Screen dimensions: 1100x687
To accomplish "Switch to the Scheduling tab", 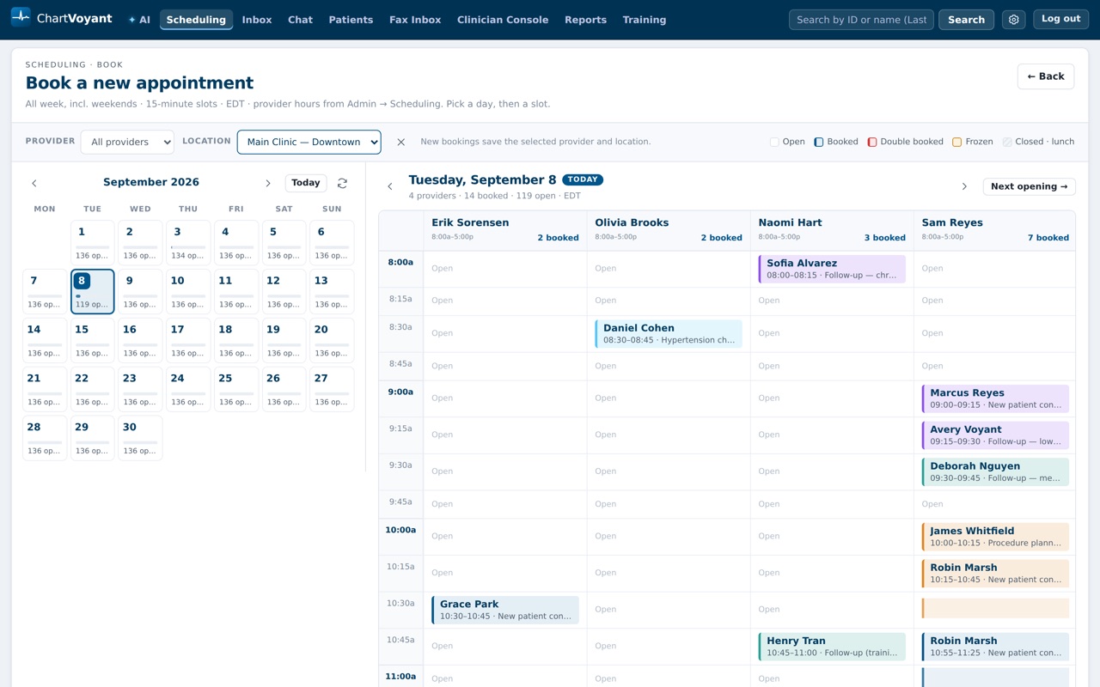I will coord(196,20).
